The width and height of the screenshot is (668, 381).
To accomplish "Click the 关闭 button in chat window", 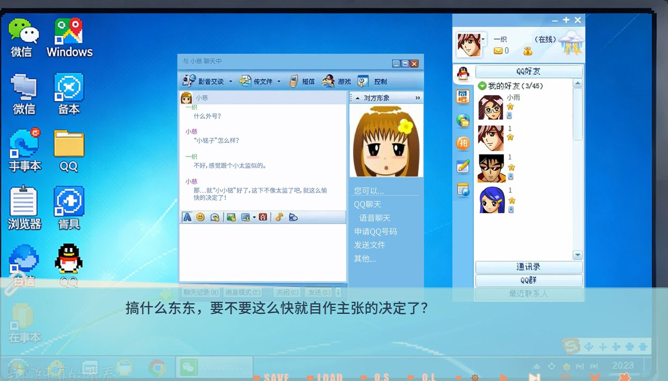I will (x=287, y=292).
